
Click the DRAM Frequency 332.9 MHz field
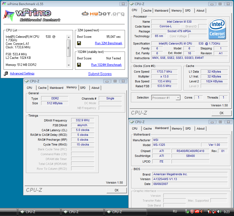[83, 120]
